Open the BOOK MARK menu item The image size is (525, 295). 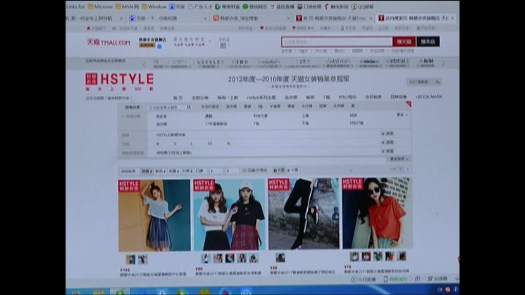coord(429,97)
